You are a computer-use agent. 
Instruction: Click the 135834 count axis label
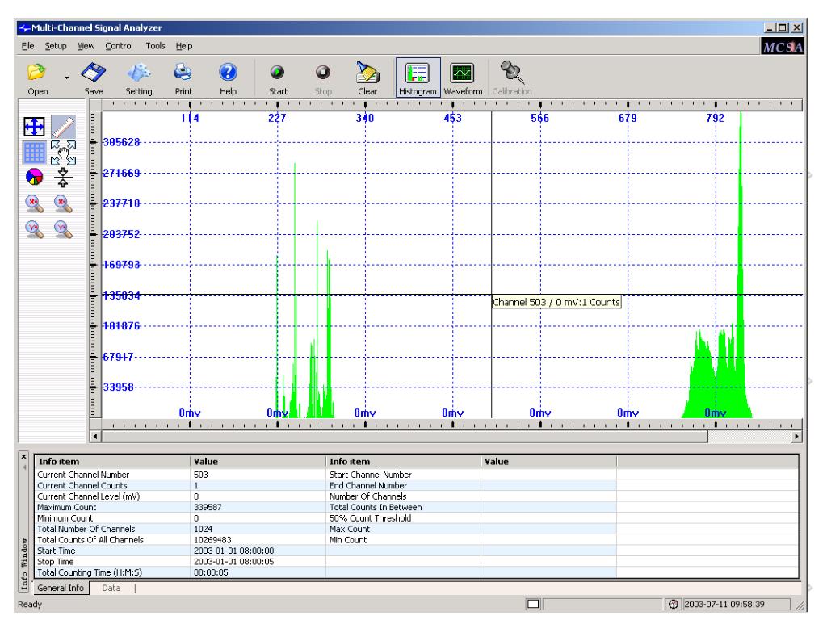pos(121,295)
